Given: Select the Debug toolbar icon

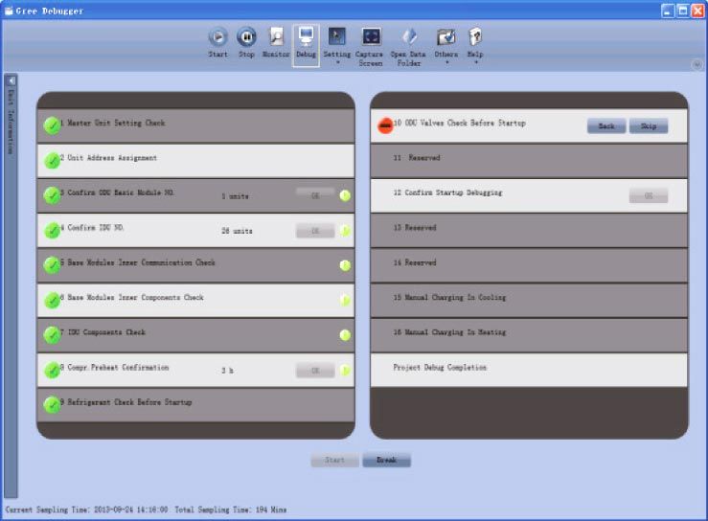Looking at the screenshot, I should (306, 37).
